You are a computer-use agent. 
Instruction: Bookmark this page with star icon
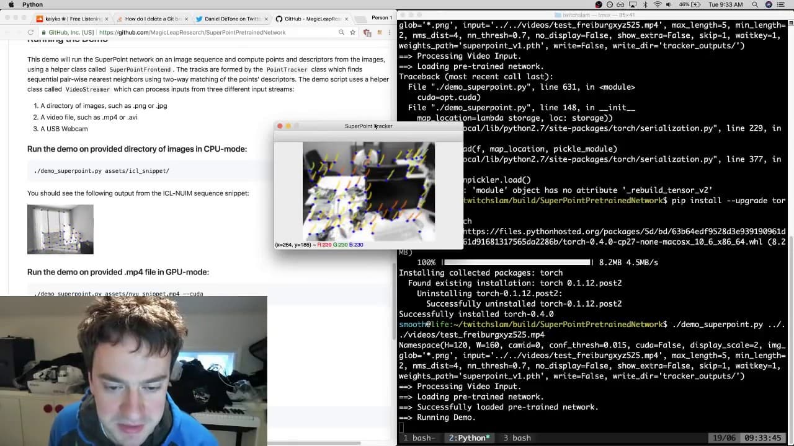(x=352, y=32)
